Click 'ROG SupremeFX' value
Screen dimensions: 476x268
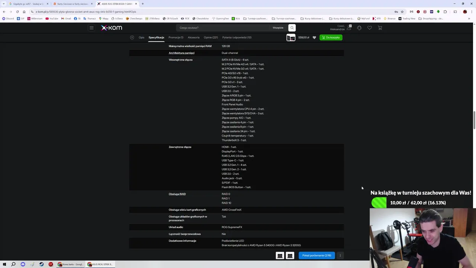(232, 227)
